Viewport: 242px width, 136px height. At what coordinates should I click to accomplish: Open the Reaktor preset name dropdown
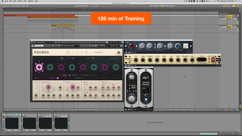click(x=69, y=46)
